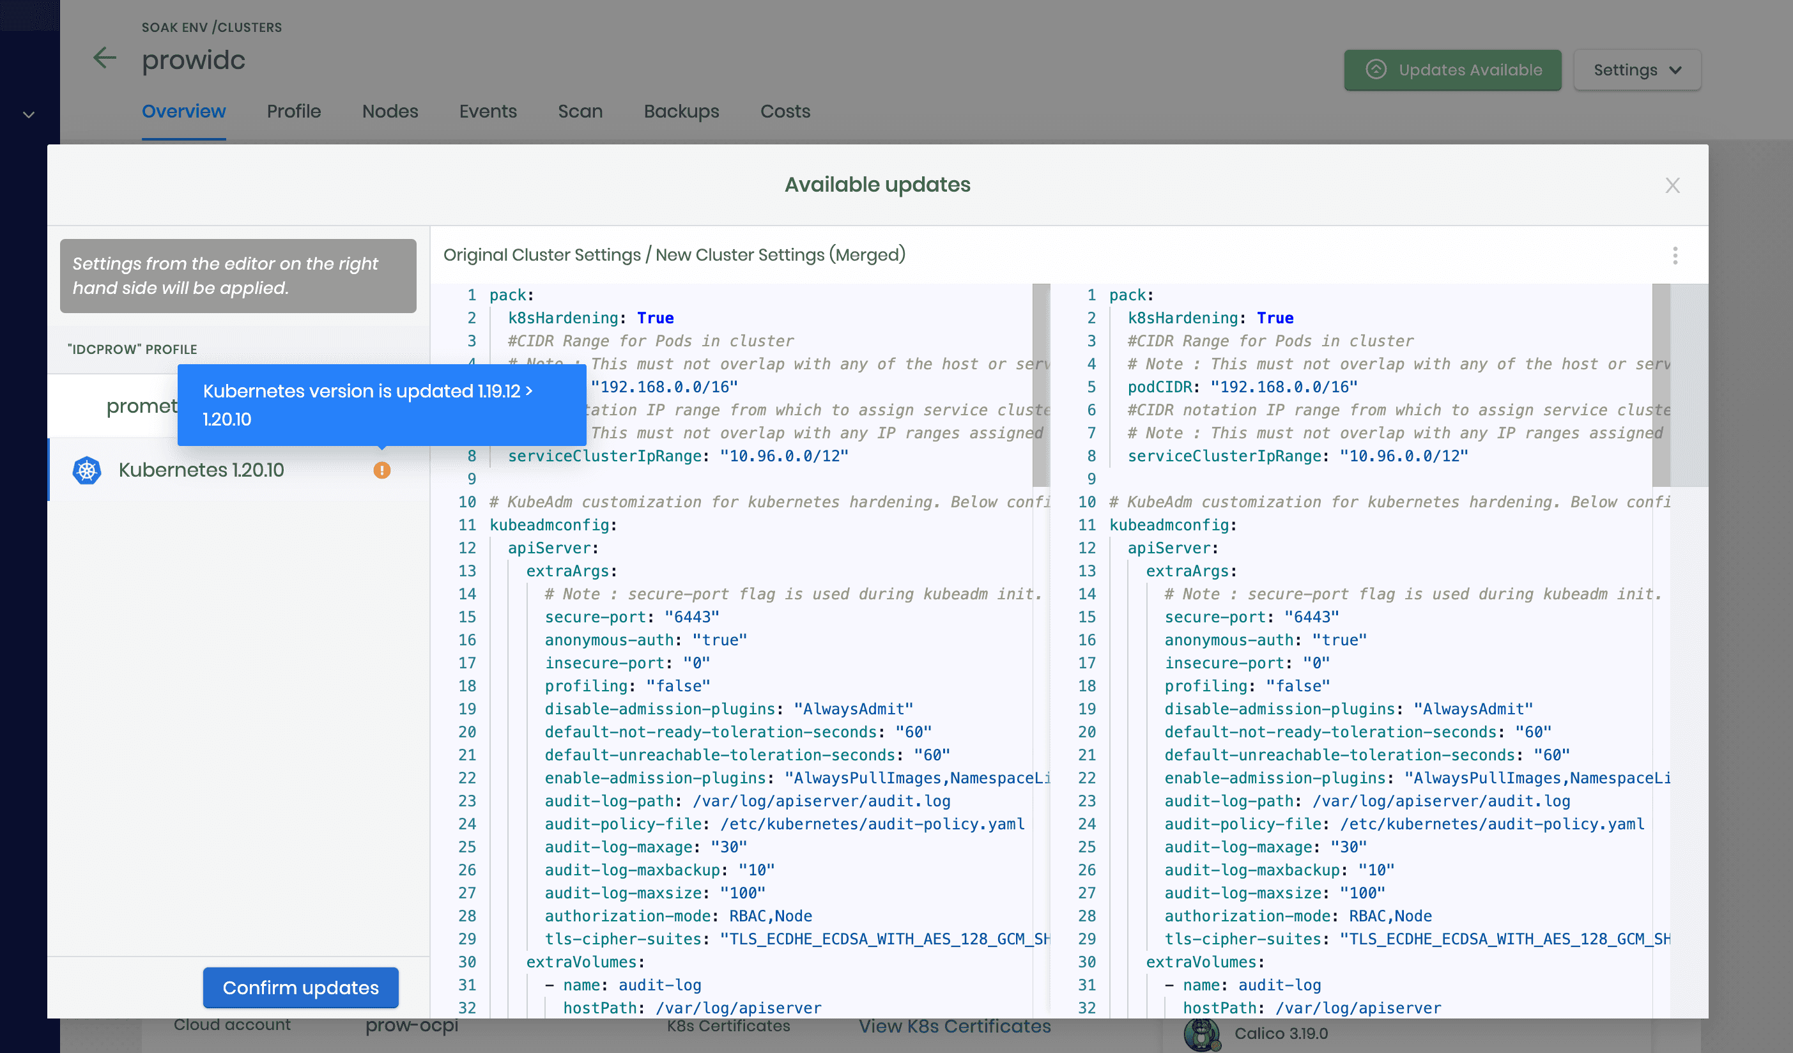1793x1053 pixels.
Task: Go to the Scan tab
Action: pyautogui.click(x=580, y=112)
